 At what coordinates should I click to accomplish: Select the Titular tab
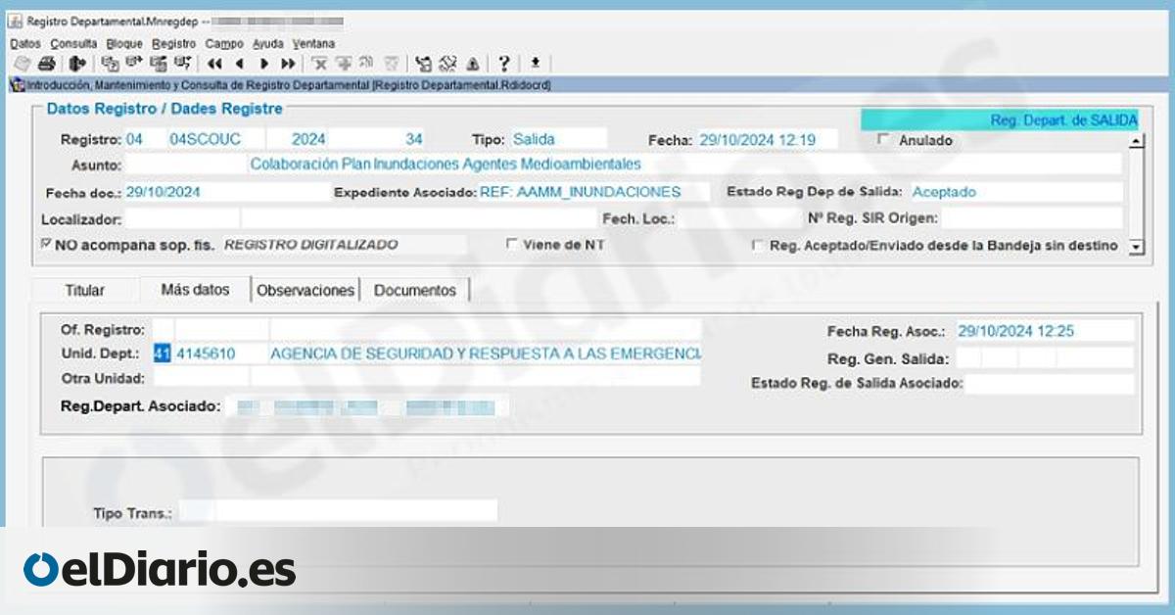(x=84, y=291)
